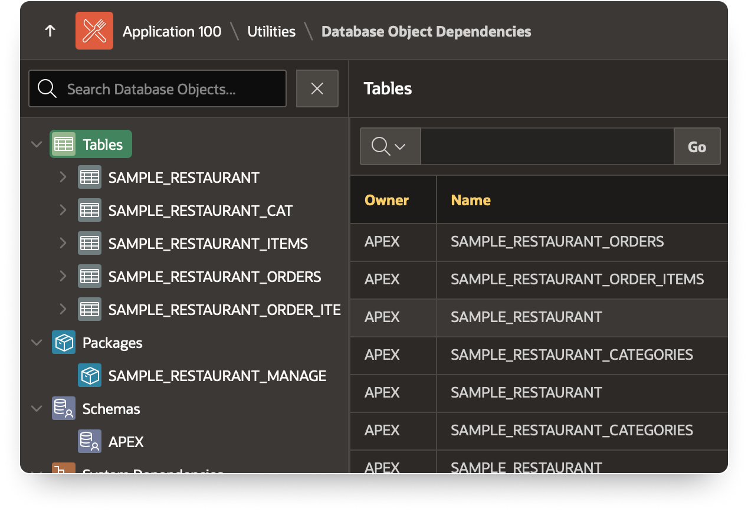The height and width of the screenshot is (512, 748).
Task: Click the Packages cube icon
Action: pos(63,342)
